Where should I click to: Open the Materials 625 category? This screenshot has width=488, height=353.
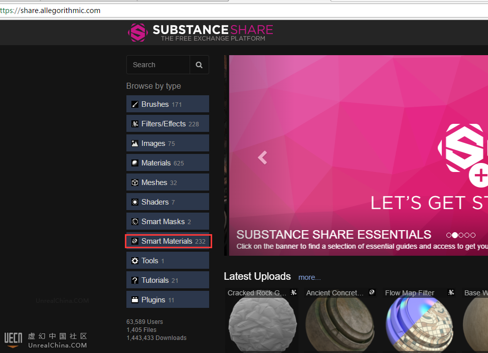[x=168, y=162]
